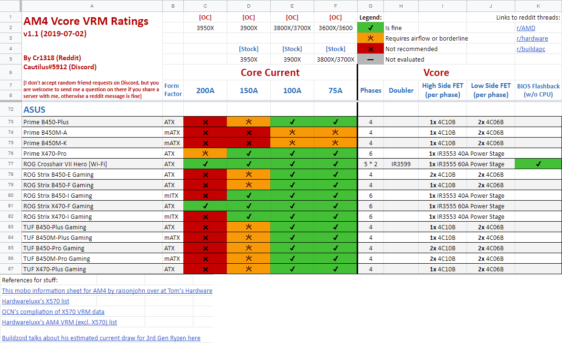The width and height of the screenshot is (562, 343).
Task: Open the r/hardware reddit thread link
Action: [532, 38]
